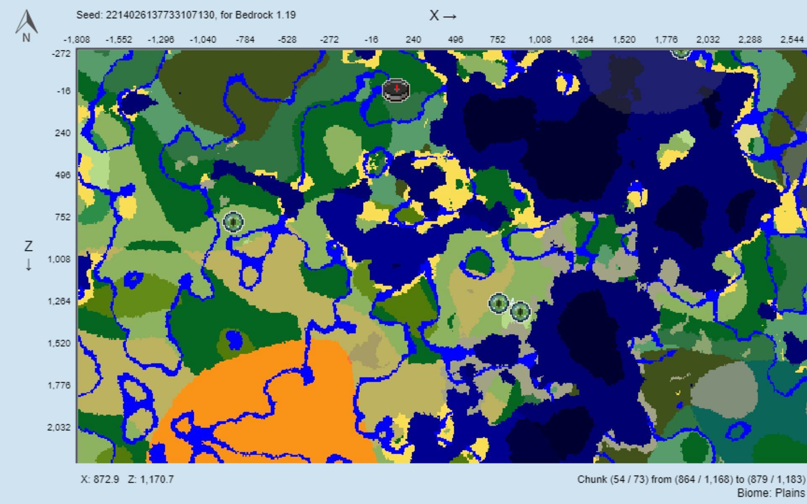Image resolution: width=807 pixels, height=504 pixels.
Task: Click the X axis tick label 2,544
Action: (792, 39)
